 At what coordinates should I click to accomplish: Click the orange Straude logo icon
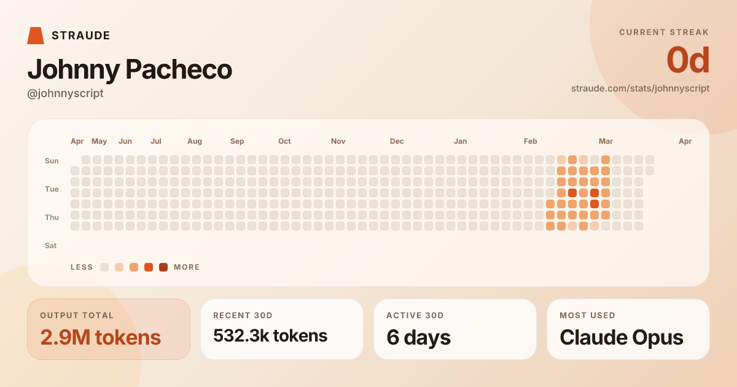click(36, 36)
